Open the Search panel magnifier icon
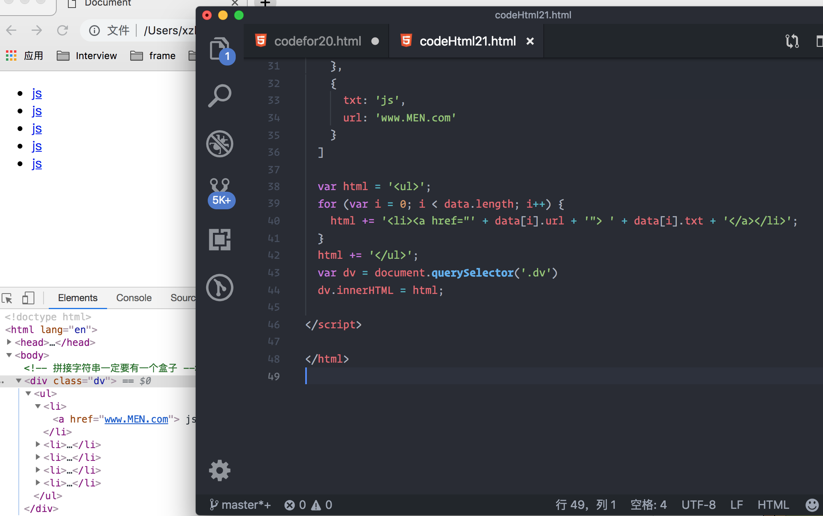 pos(220,96)
